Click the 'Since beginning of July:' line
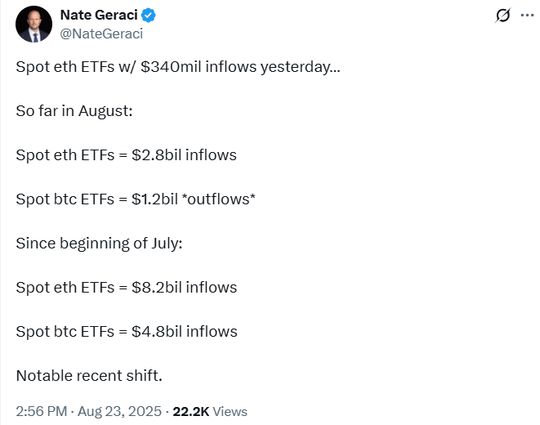 coord(99,244)
